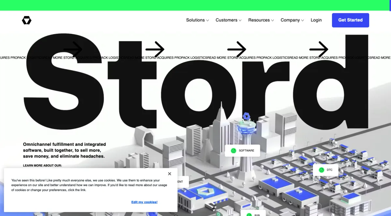Go to the Login page

(x=316, y=20)
